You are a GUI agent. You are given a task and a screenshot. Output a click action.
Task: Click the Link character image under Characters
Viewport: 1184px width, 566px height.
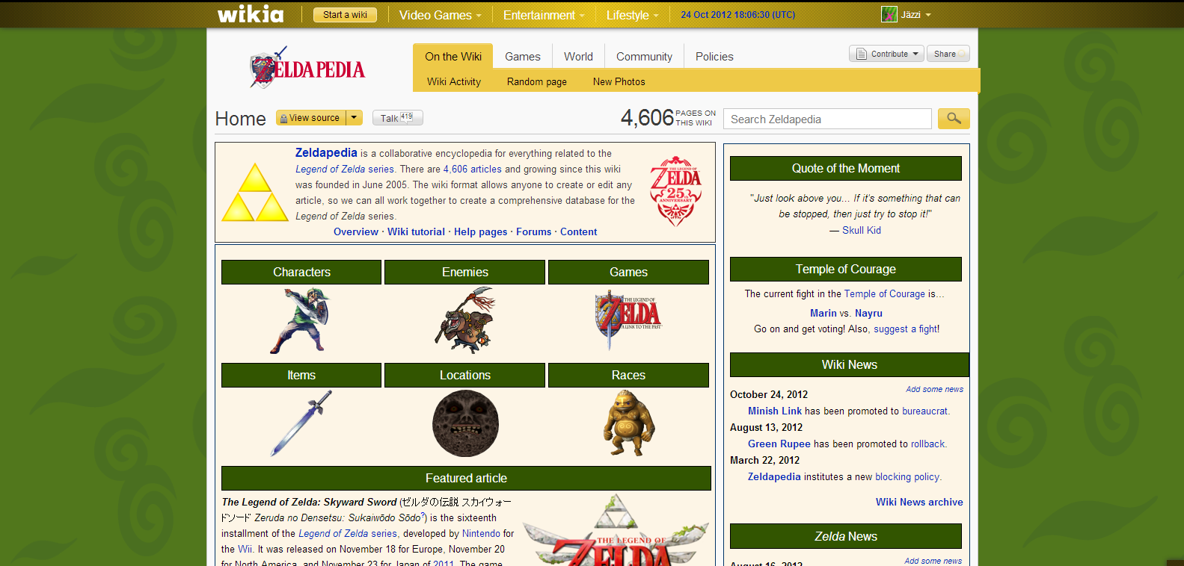pos(301,321)
